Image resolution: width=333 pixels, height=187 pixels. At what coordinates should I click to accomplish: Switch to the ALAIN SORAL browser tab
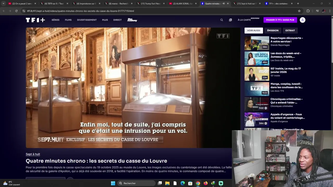pyautogui.click(x=183, y=4)
